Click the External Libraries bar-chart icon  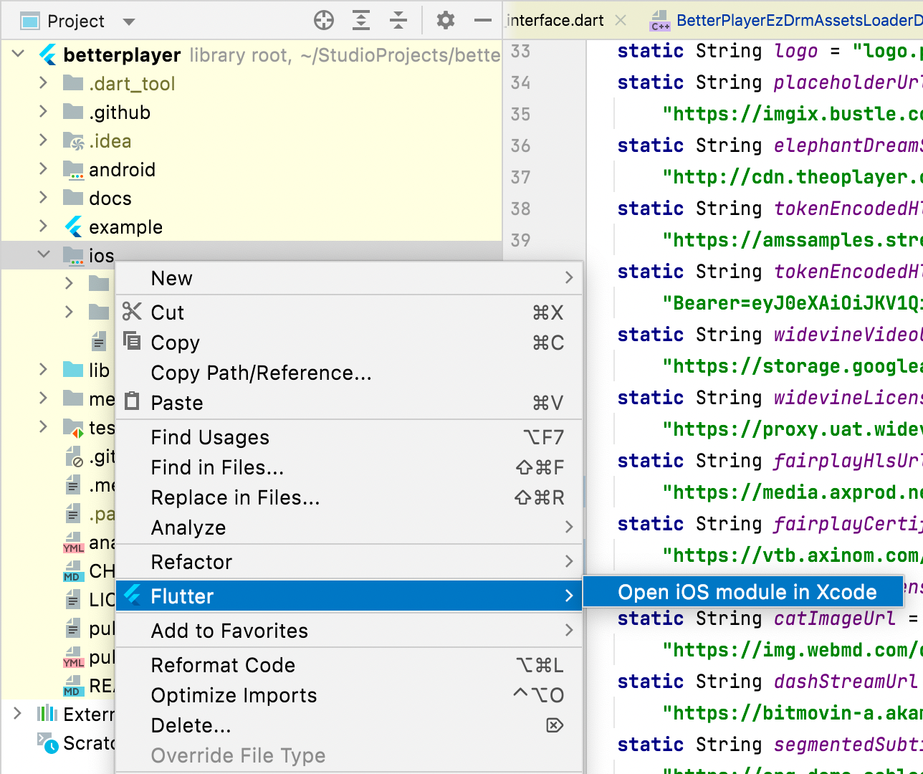point(46,714)
